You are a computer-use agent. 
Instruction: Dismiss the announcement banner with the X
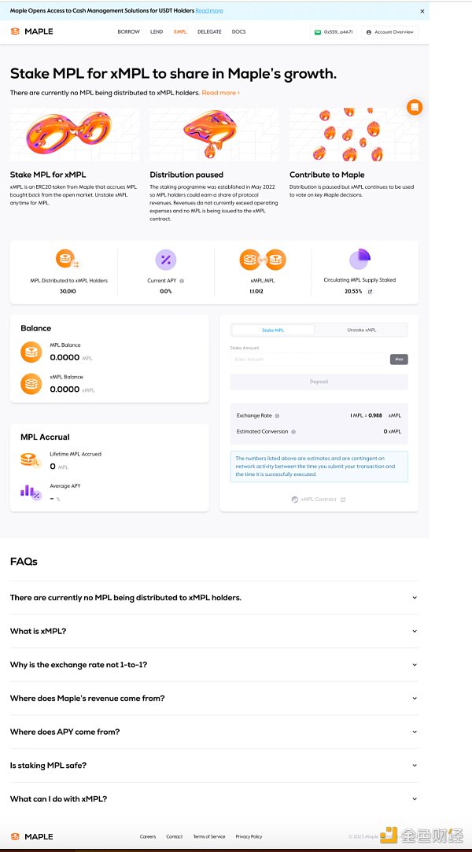pos(422,11)
